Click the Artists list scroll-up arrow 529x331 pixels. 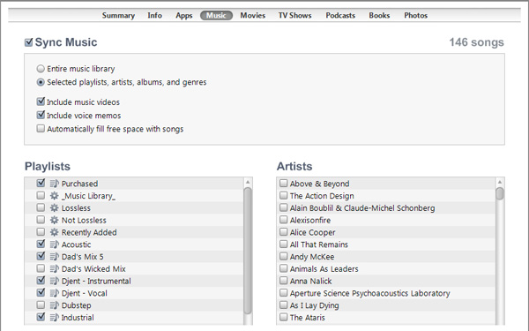click(x=500, y=183)
